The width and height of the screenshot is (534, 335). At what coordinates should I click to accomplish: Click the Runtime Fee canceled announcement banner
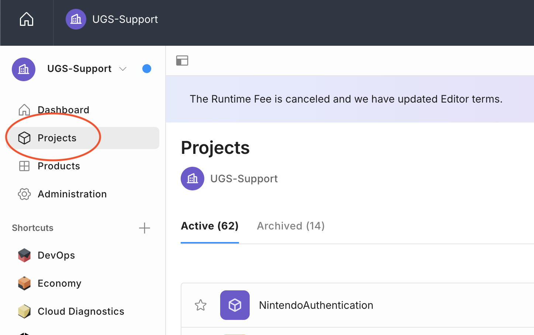(x=350, y=99)
